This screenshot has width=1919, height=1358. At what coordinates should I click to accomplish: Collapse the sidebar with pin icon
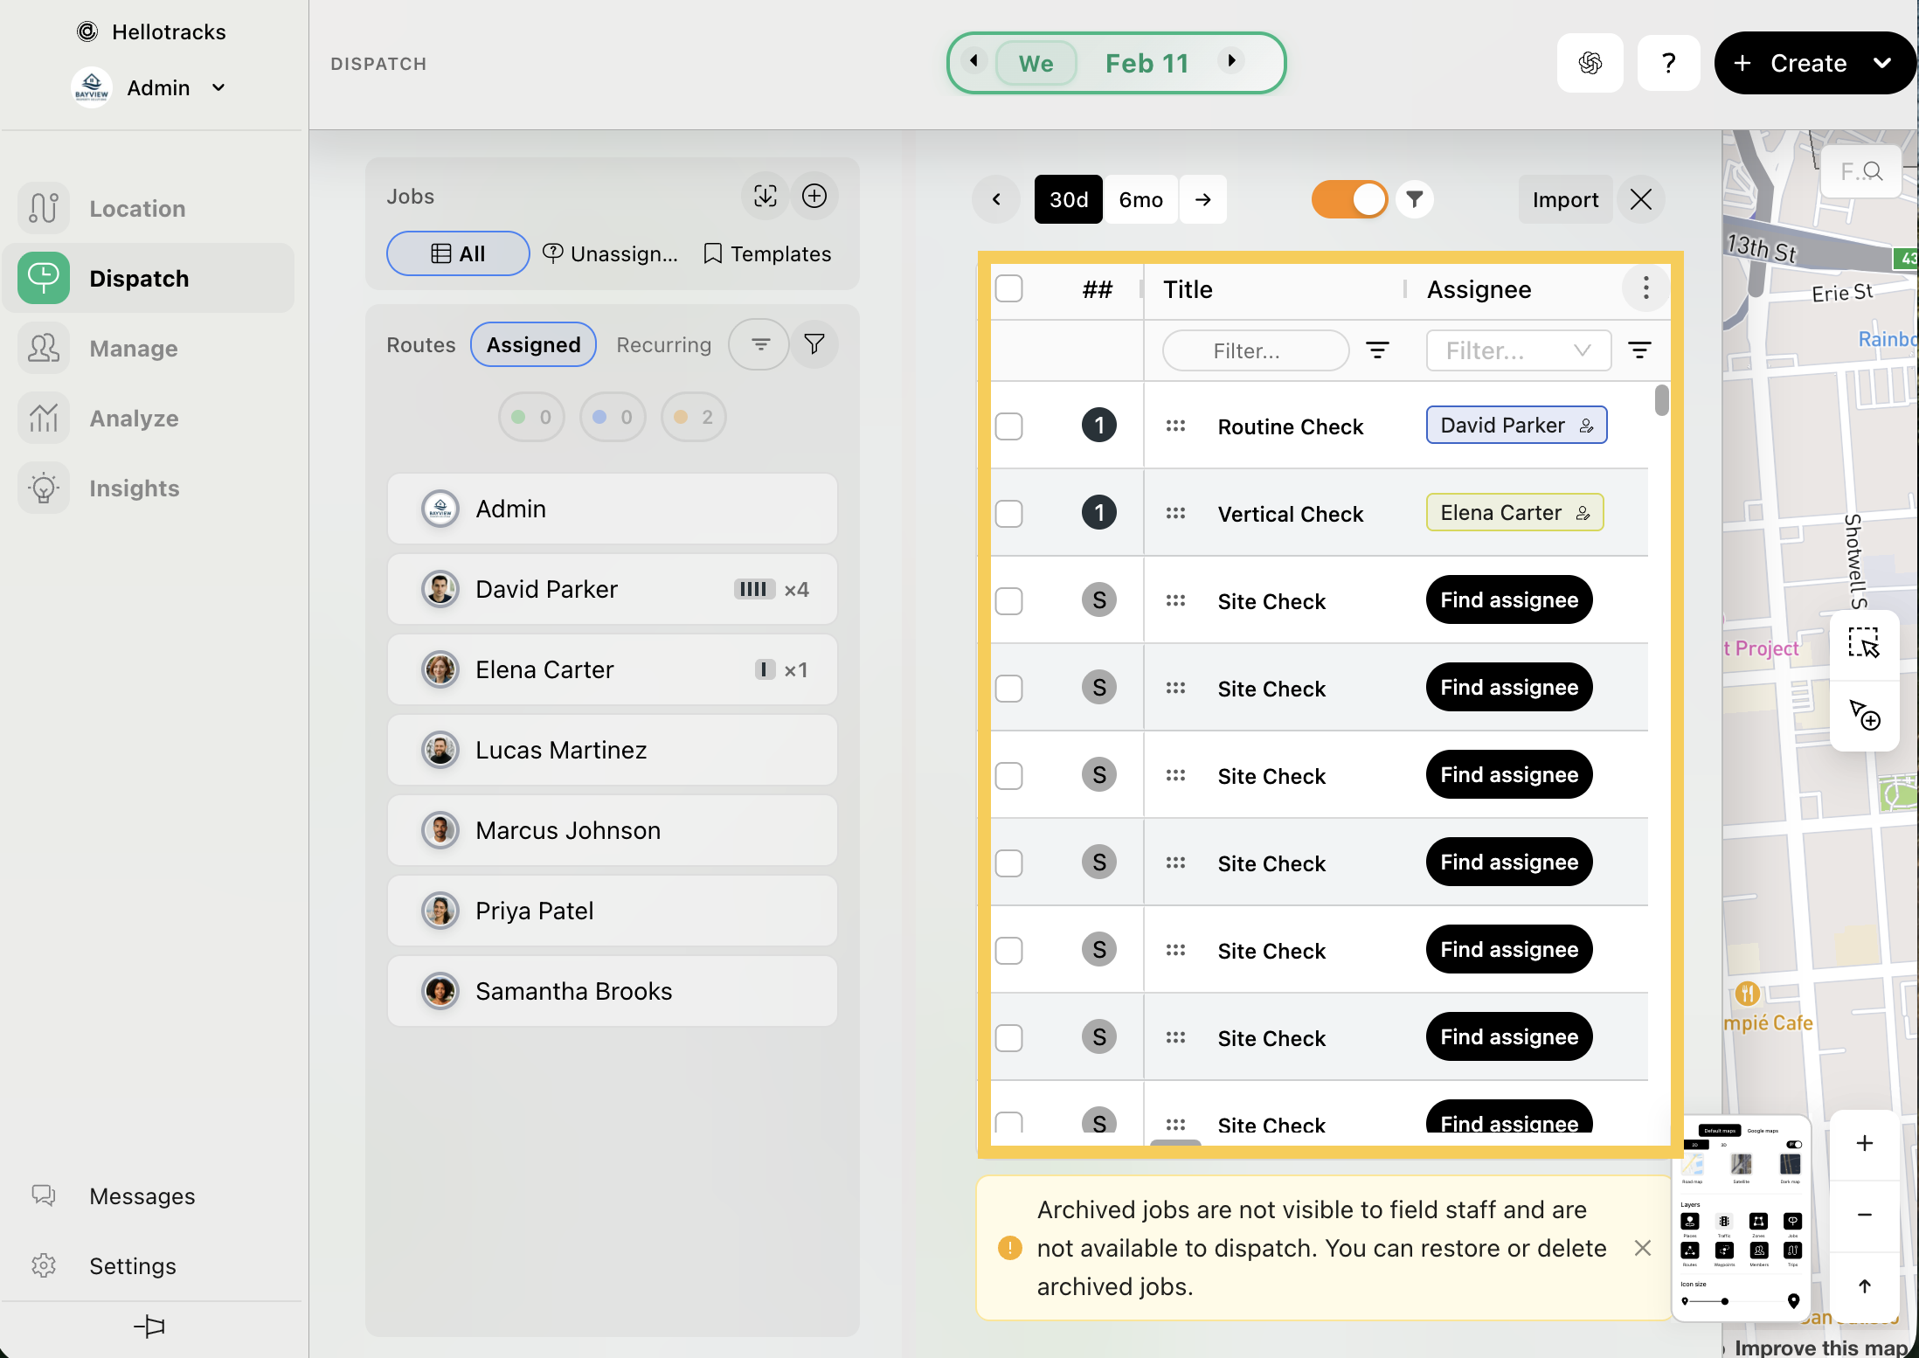point(149,1327)
